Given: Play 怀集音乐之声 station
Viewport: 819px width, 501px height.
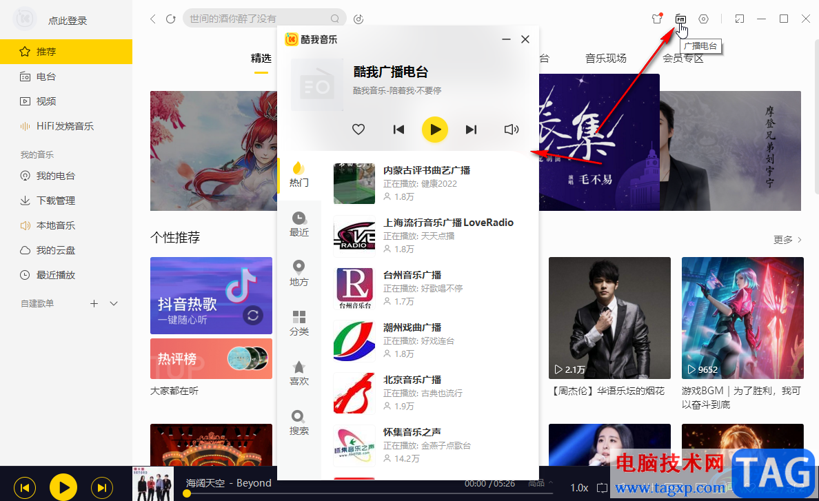Looking at the screenshot, I should point(431,446).
